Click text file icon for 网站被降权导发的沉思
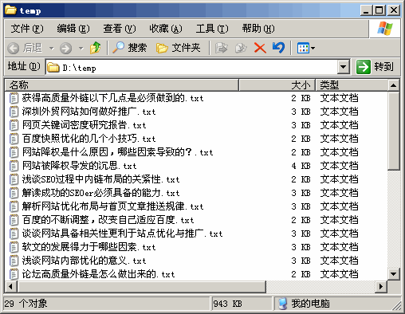 14,166
